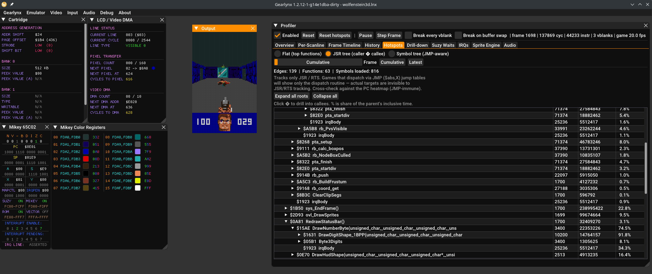Click Collapse all button
652x274 pixels.
pos(325,96)
